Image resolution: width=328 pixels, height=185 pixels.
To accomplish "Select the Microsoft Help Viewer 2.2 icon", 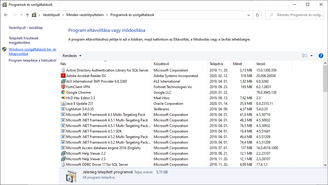I will [x=63, y=153].
